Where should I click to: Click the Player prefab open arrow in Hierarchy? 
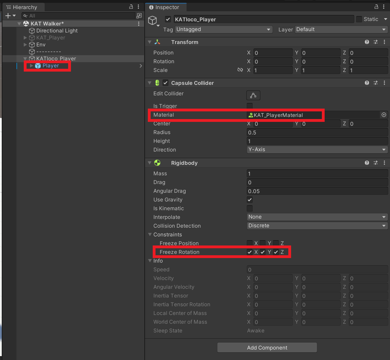tap(141, 66)
